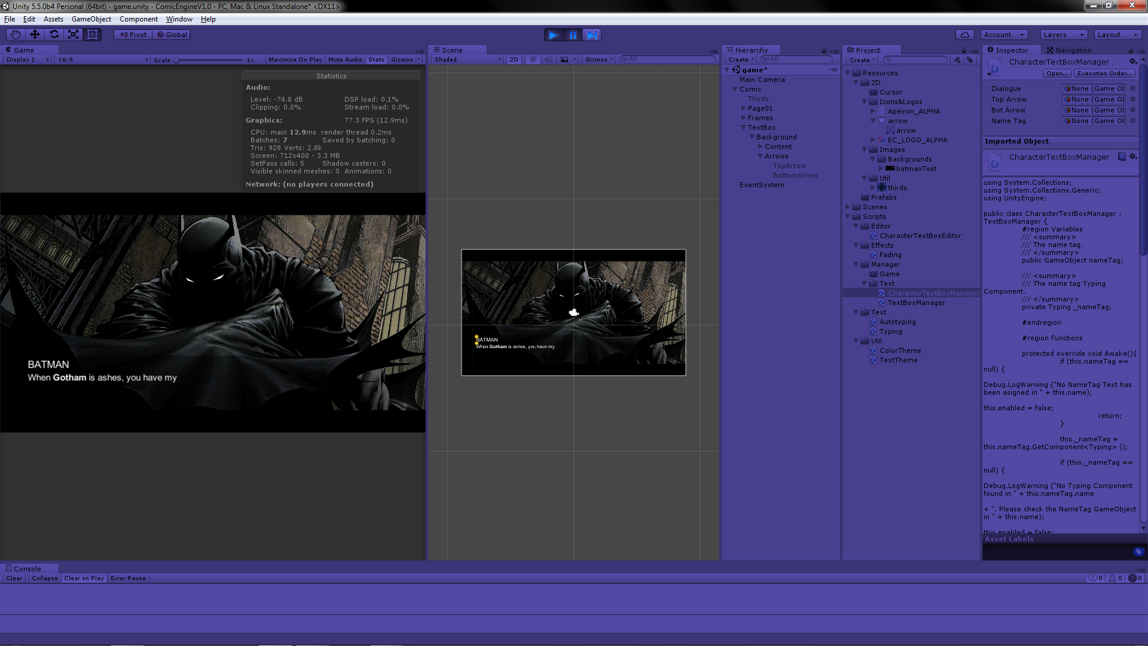Screen dimensions: 1148x646
Task: Open the Cloud services button
Action: [965, 35]
